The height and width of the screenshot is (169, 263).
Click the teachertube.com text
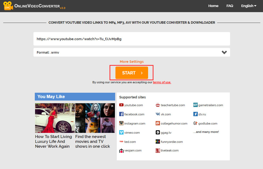tap(173, 105)
